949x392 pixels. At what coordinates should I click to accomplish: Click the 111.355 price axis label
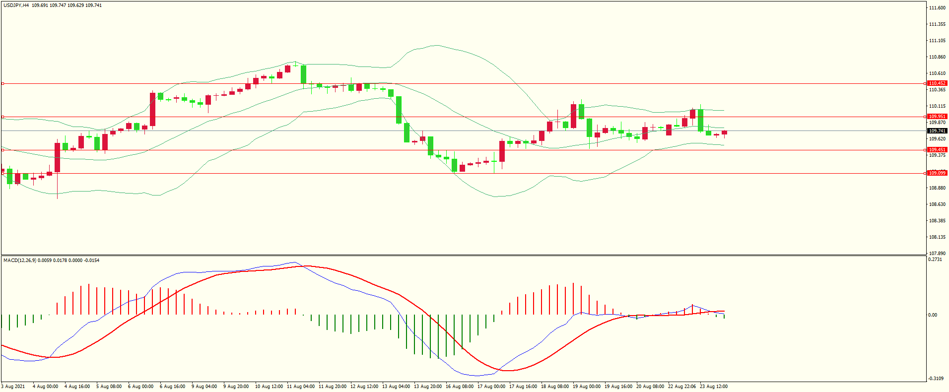pyautogui.click(x=937, y=24)
